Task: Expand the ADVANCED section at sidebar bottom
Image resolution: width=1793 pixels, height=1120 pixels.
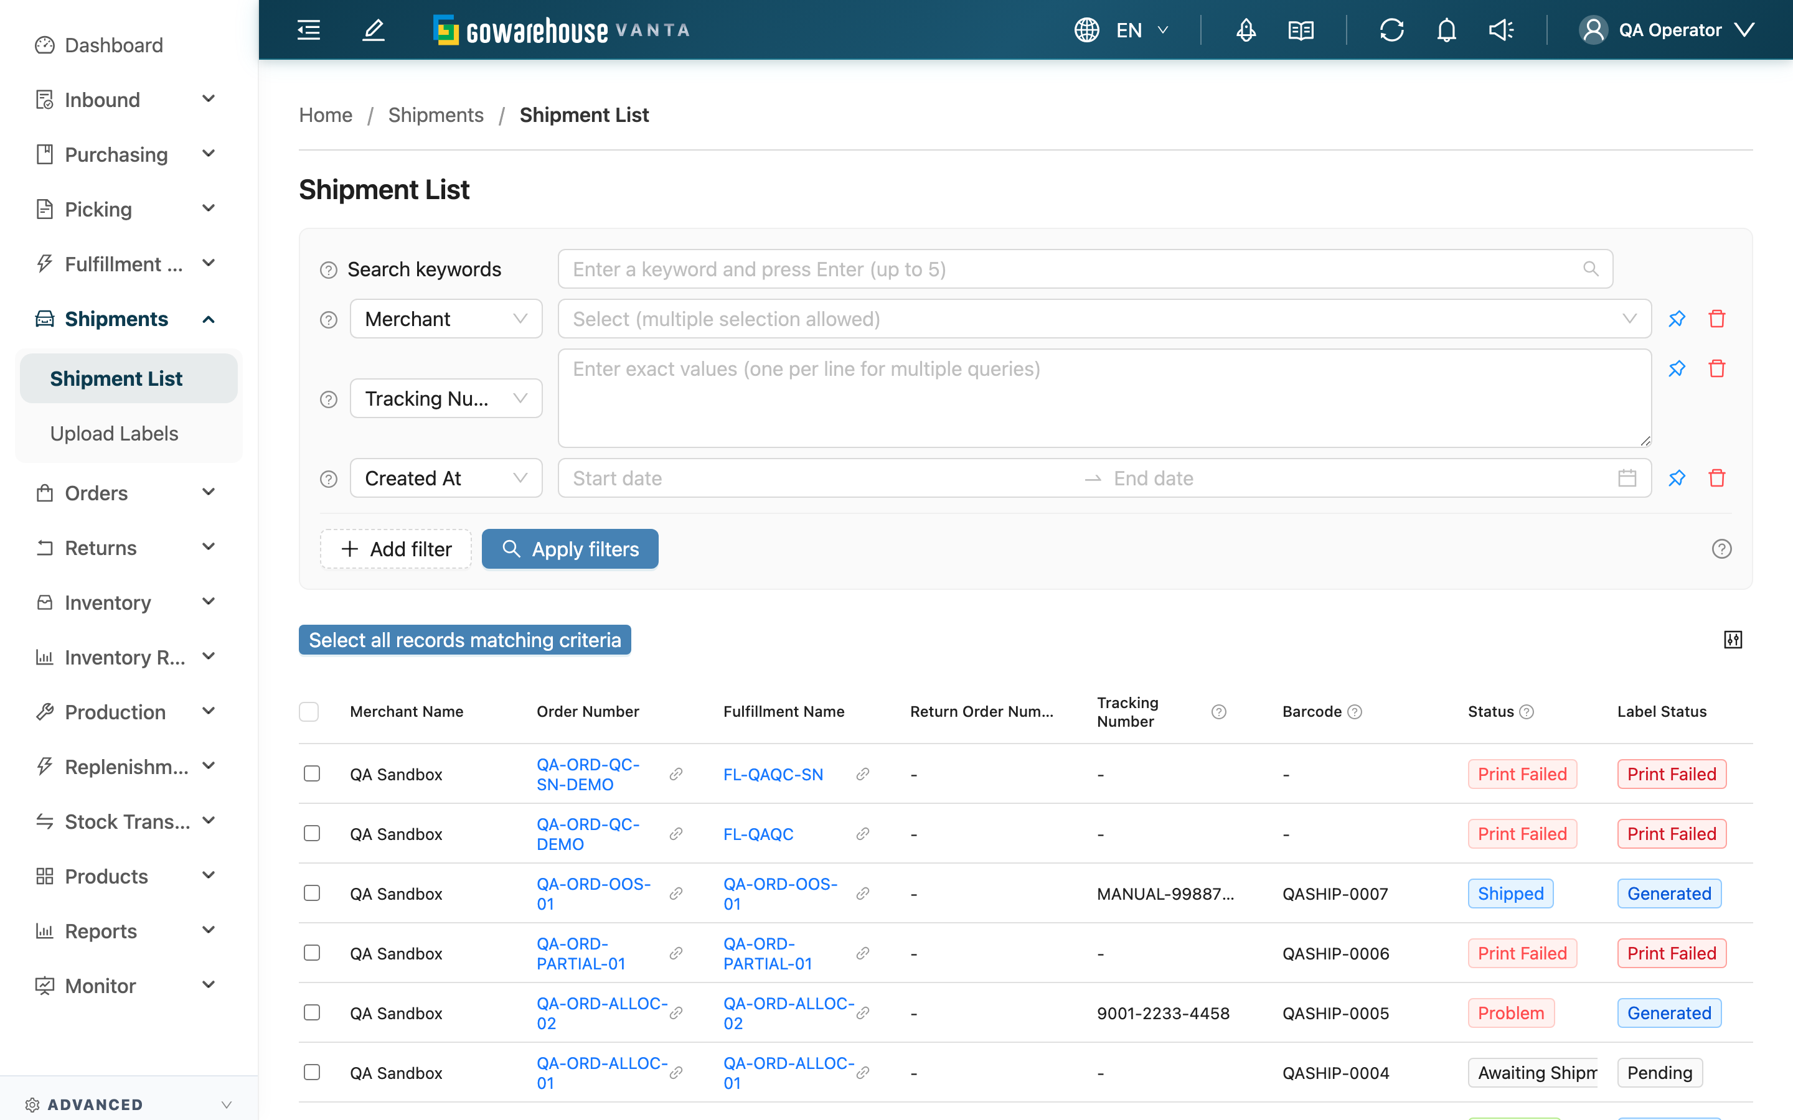Action: (x=129, y=1104)
